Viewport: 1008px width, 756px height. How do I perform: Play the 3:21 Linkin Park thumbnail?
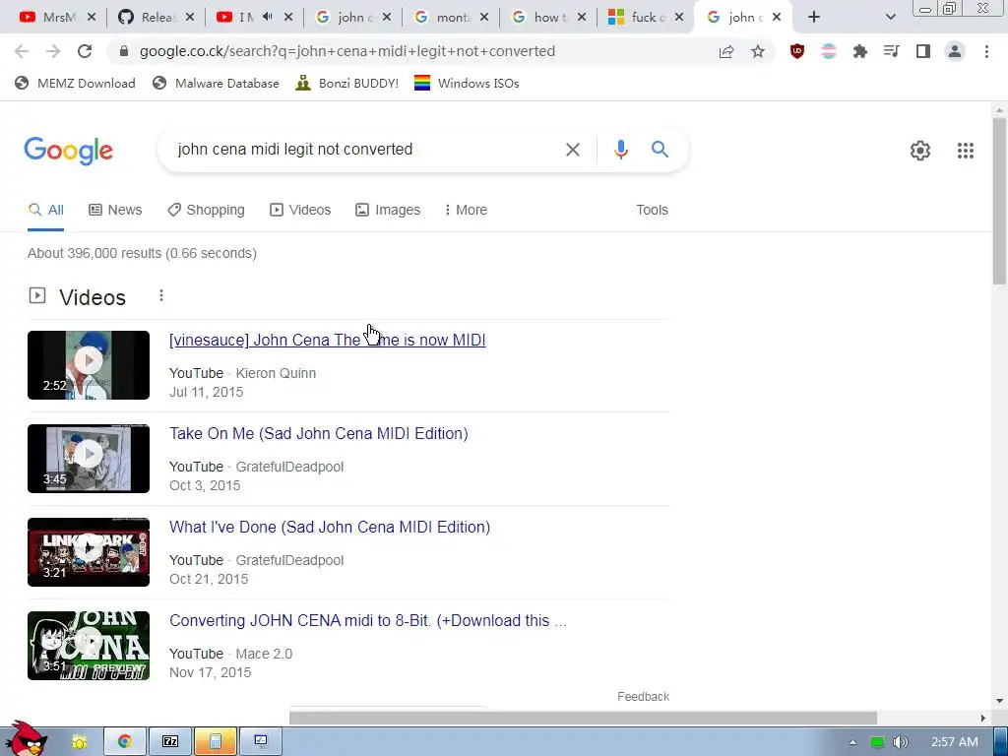89,552
